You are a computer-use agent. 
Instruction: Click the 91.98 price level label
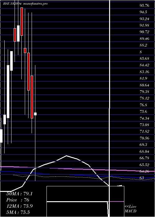click(144, 25)
